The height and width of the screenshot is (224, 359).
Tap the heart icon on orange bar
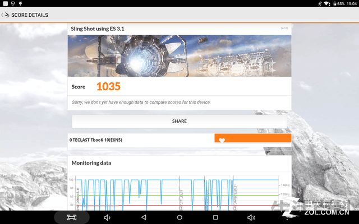pos(222,141)
